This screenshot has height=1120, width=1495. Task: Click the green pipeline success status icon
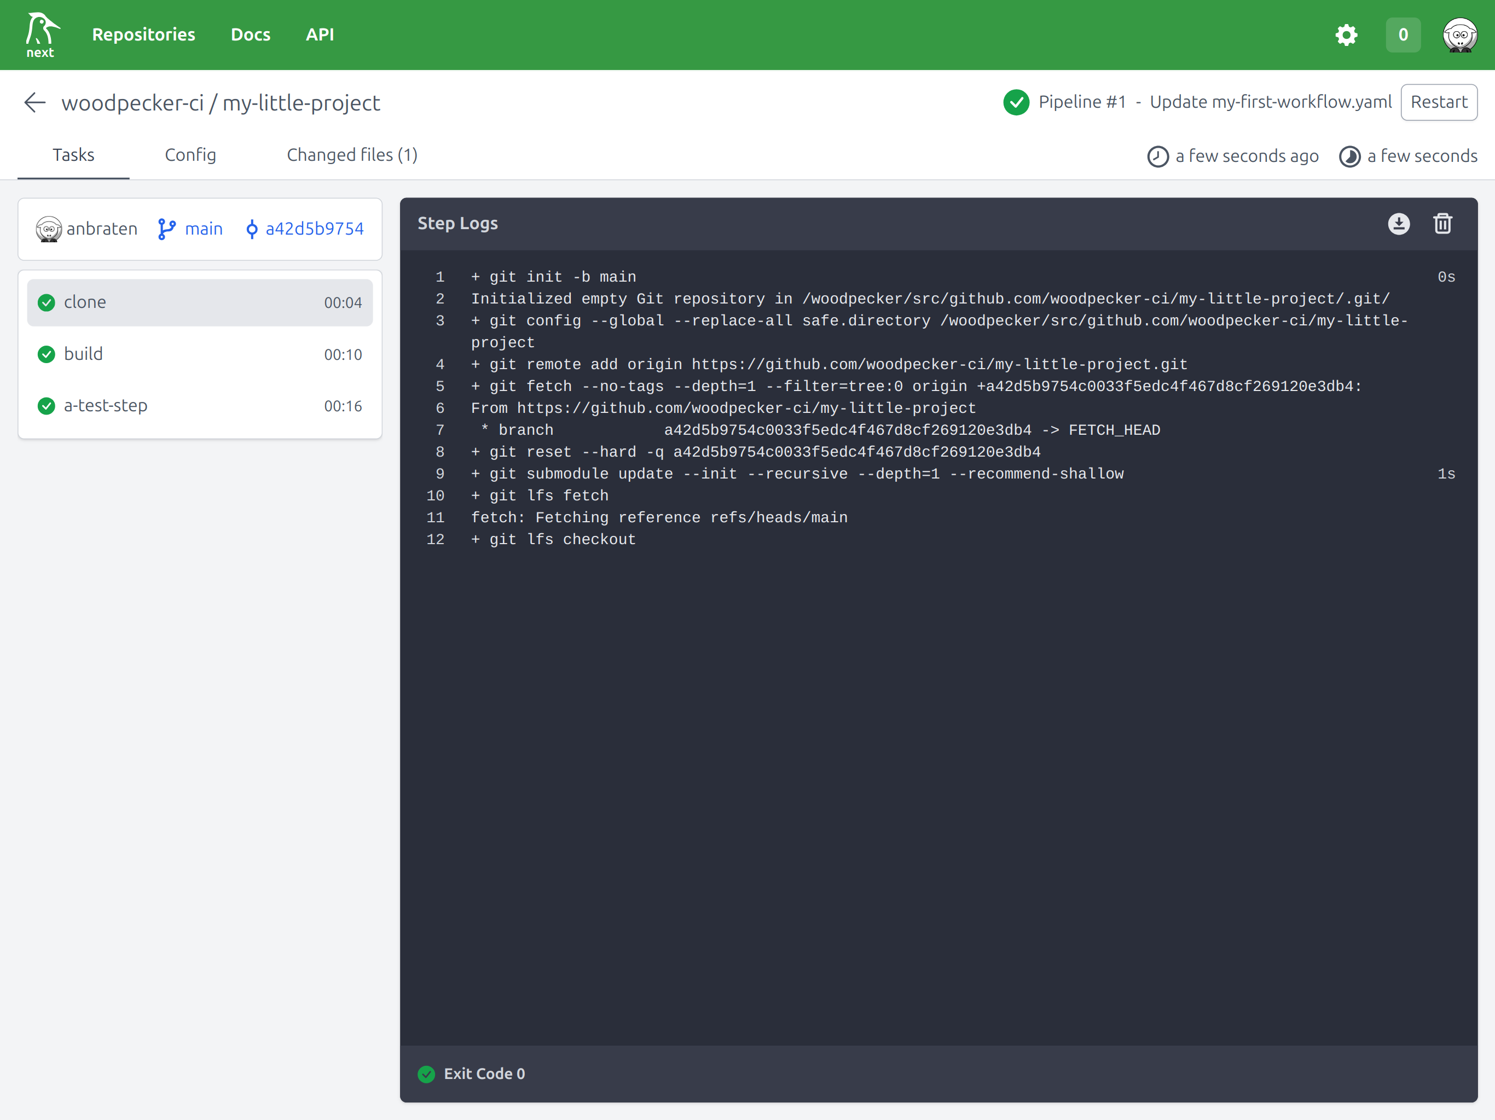(x=1016, y=102)
